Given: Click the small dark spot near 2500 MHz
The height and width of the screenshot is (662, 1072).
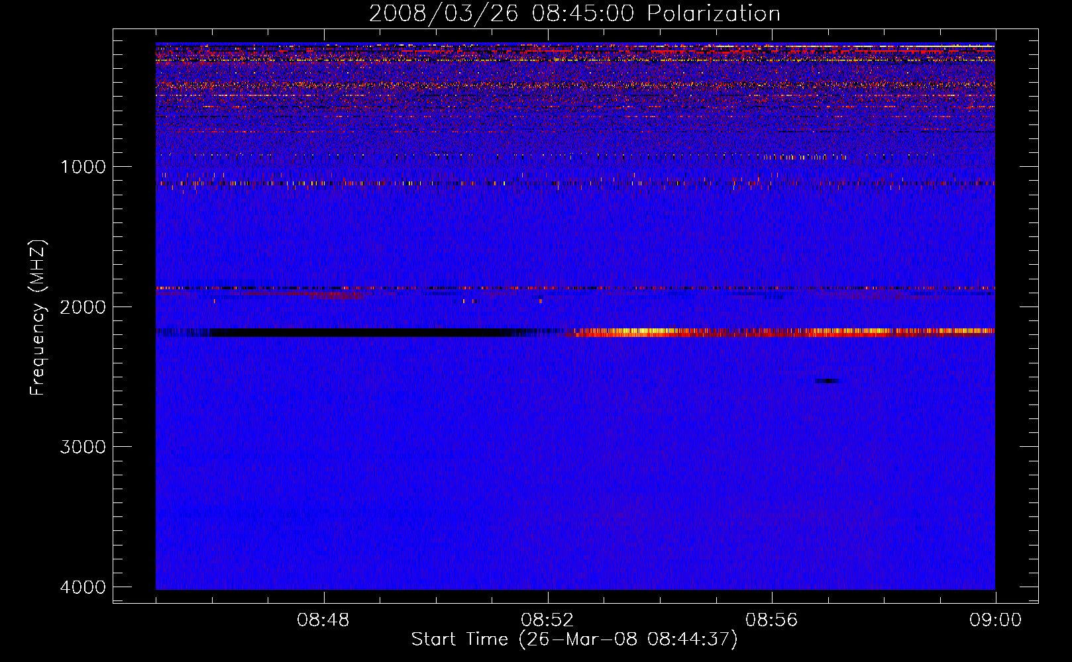Looking at the screenshot, I should [828, 381].
